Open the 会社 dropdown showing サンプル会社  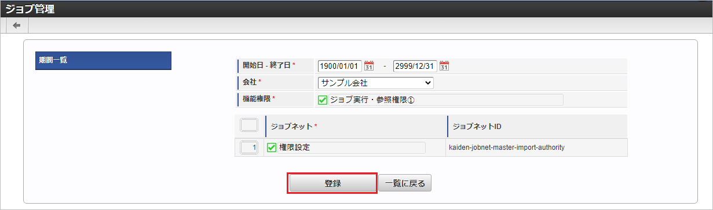(x=375, y=83)
